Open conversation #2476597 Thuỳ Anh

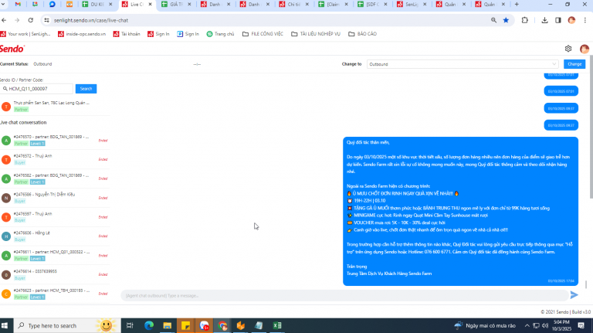tap(56, 217)
